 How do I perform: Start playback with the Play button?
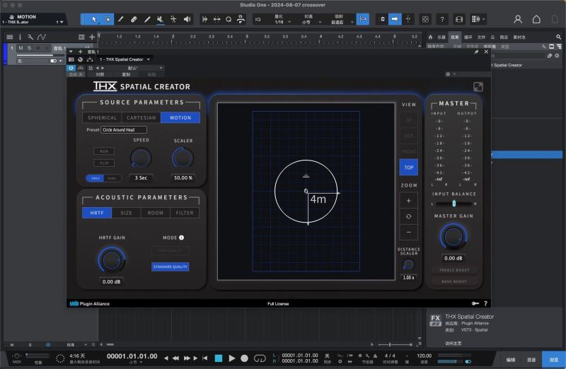pyautogui.click(x=232, y=358)
